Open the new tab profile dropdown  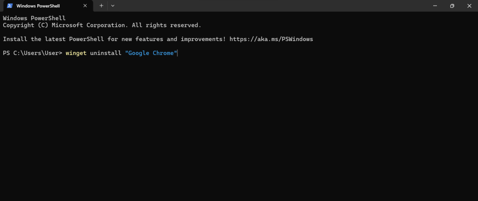pos(113,6)
